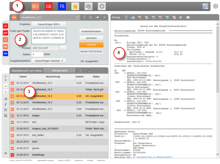220x164 pixels.
Task: Click orange einholen button
Action: pyautogui.click(x=91, y=45)
